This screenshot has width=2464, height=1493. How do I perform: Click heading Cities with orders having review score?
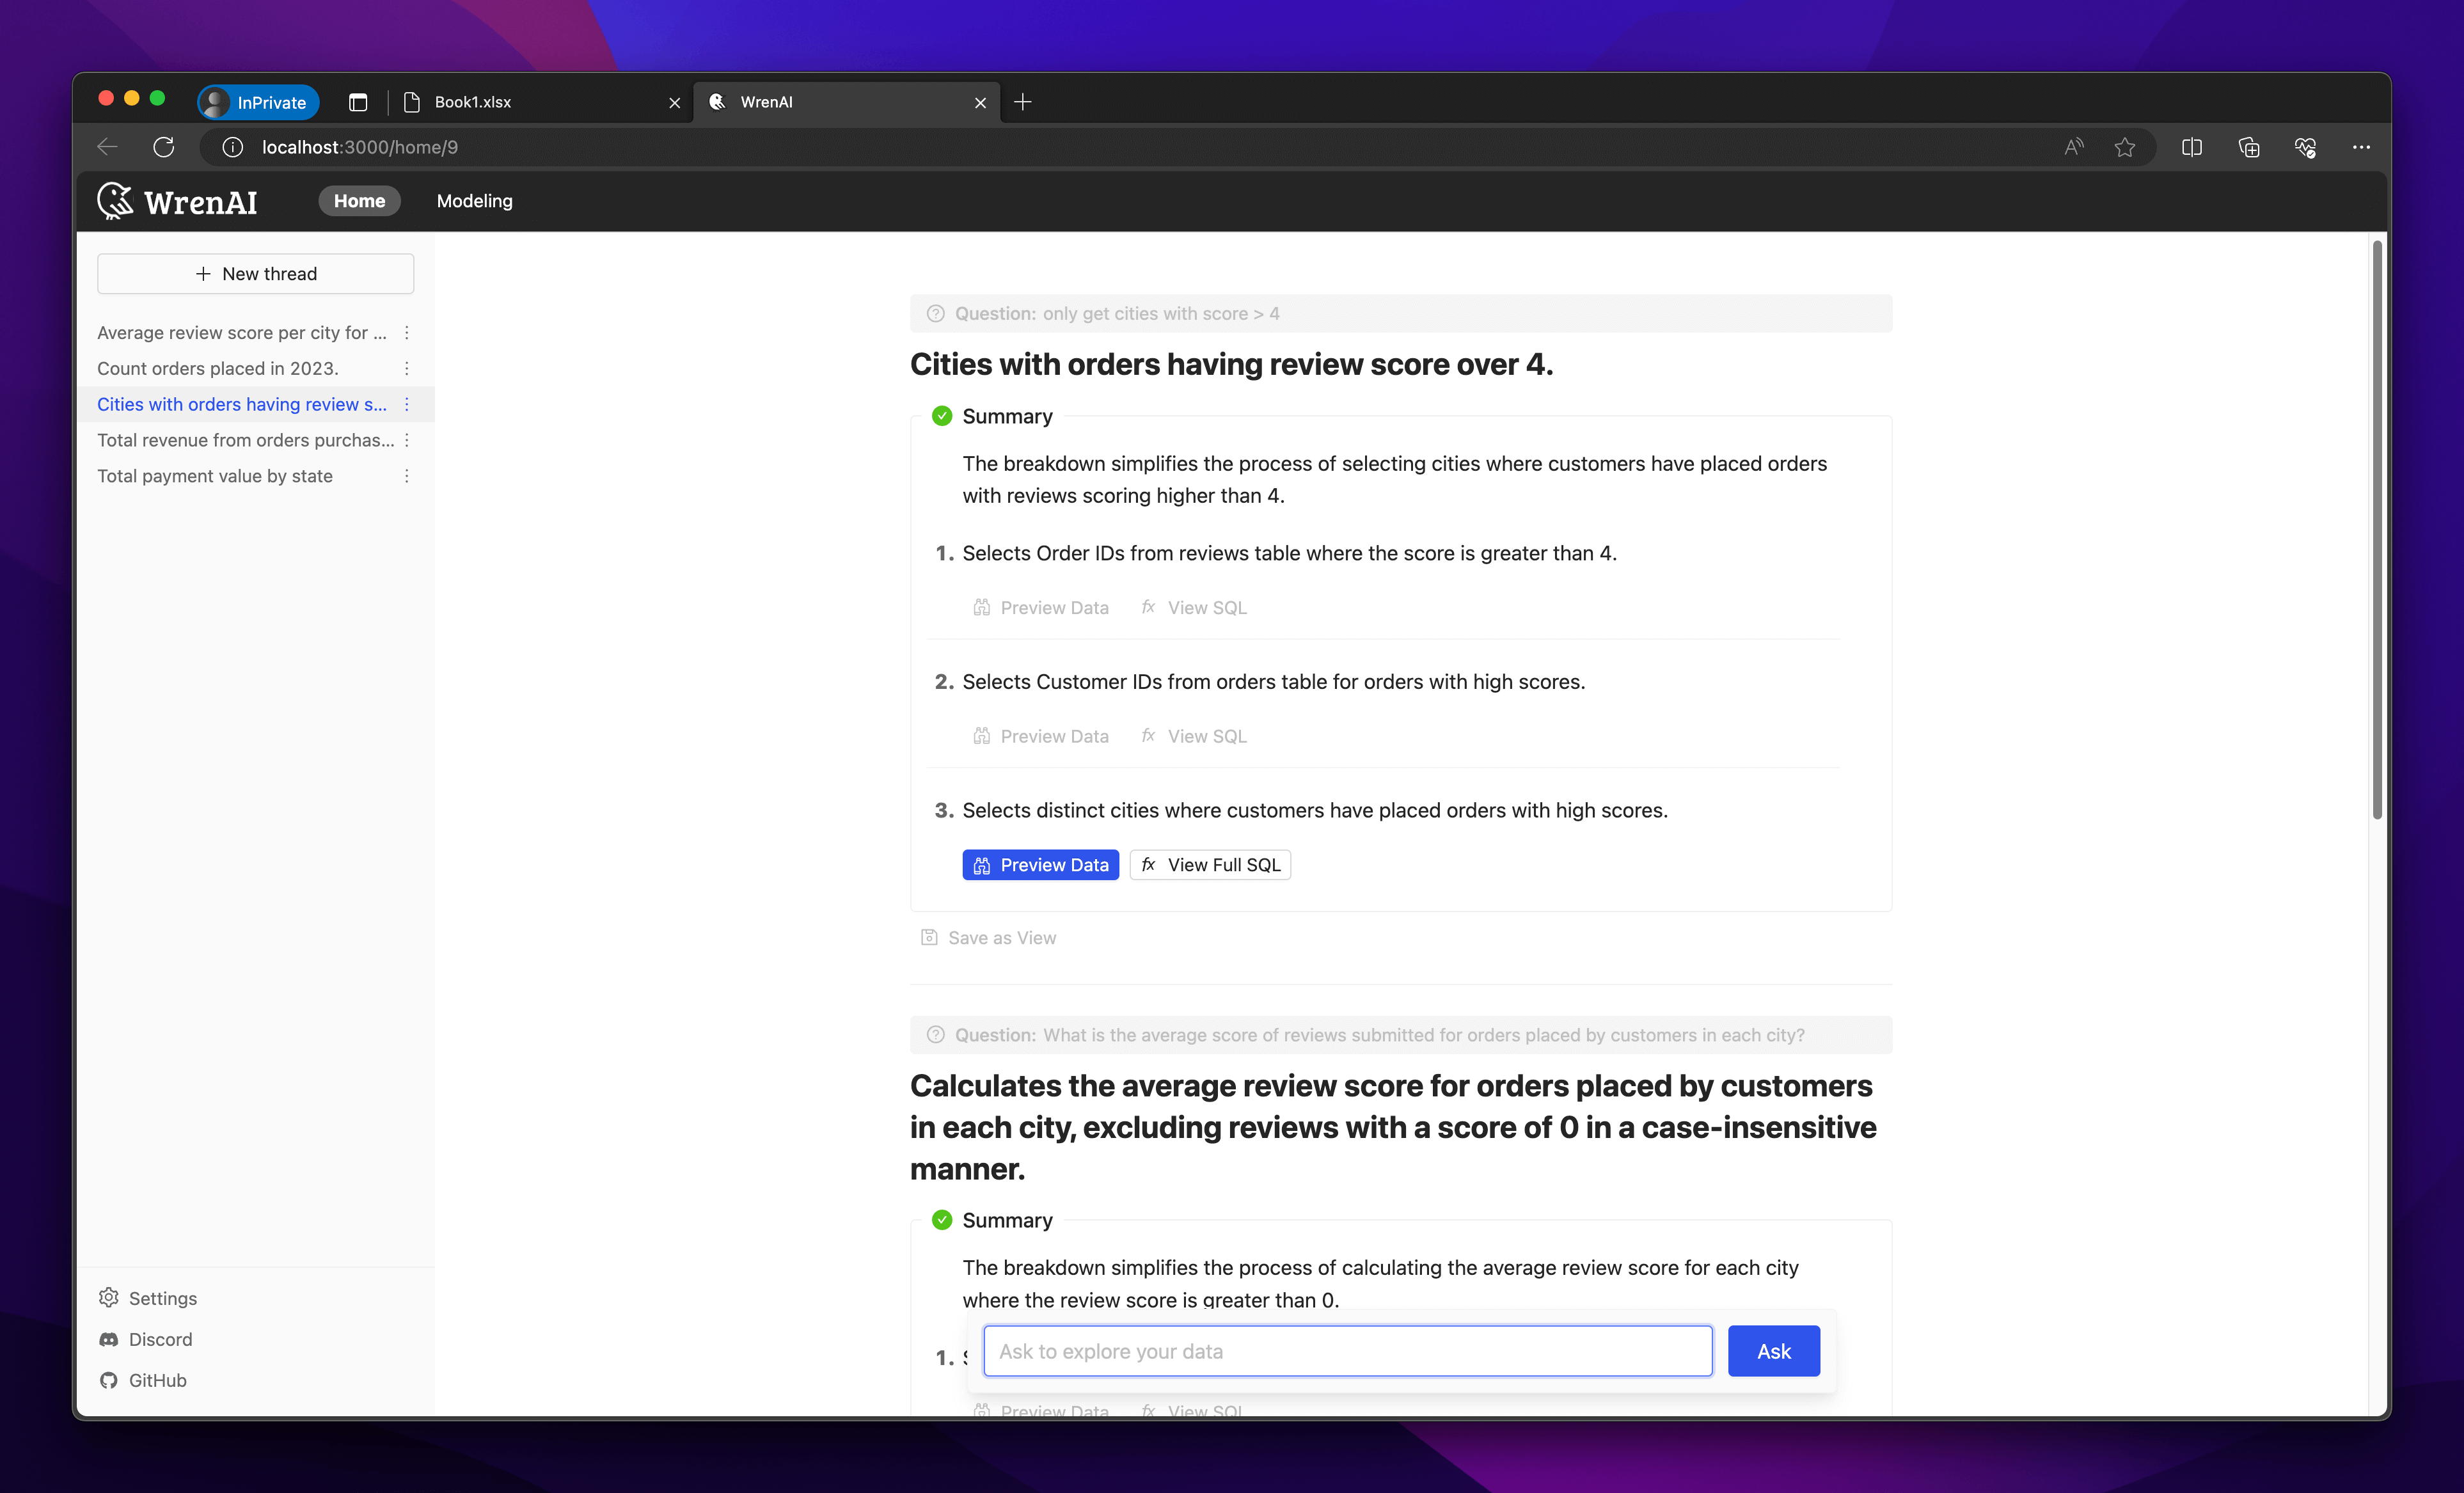pyautogui.click(x=1231, y=365)
